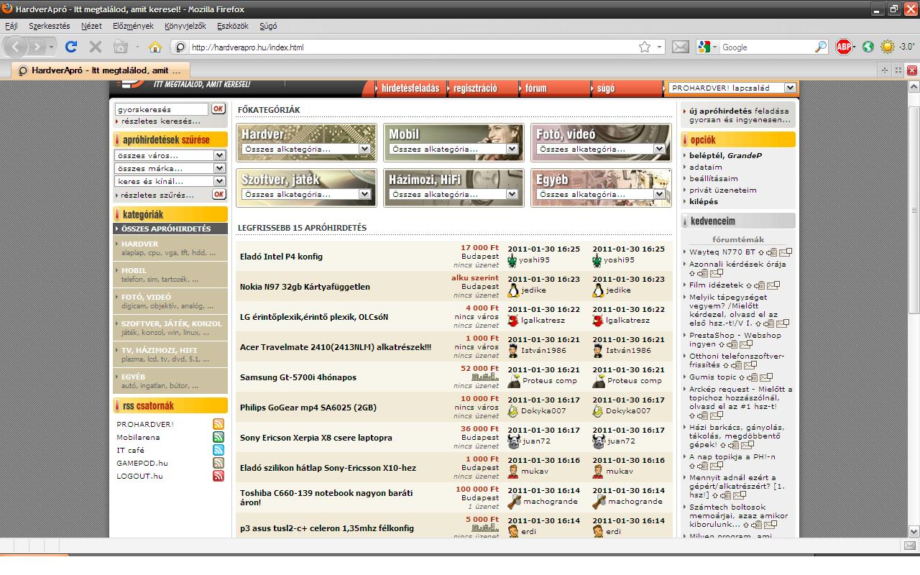Open the LOGOUT.hu RSS feed icon
The height and width of the screenshot is (575, 920).
click(218, 476)
